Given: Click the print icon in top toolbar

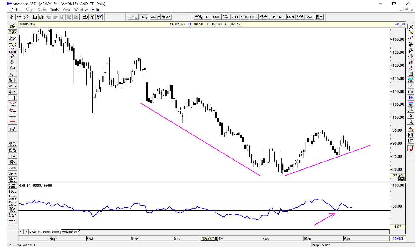Looking at the screenshot, I should 85,17.
